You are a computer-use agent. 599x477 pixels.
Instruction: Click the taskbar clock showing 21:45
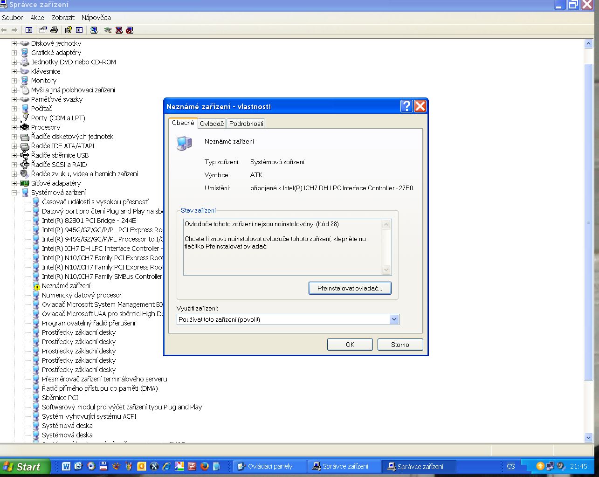tap(578, 466)
